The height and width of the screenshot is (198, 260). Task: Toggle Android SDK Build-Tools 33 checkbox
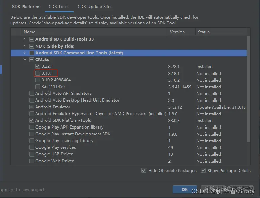(32, 39)
